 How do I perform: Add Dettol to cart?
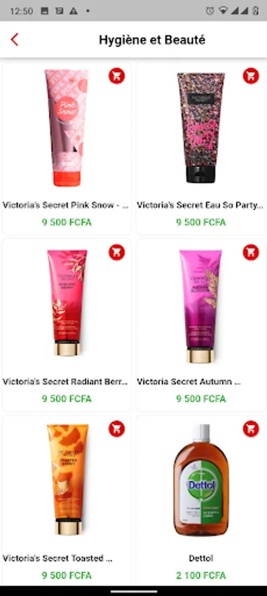250,428
